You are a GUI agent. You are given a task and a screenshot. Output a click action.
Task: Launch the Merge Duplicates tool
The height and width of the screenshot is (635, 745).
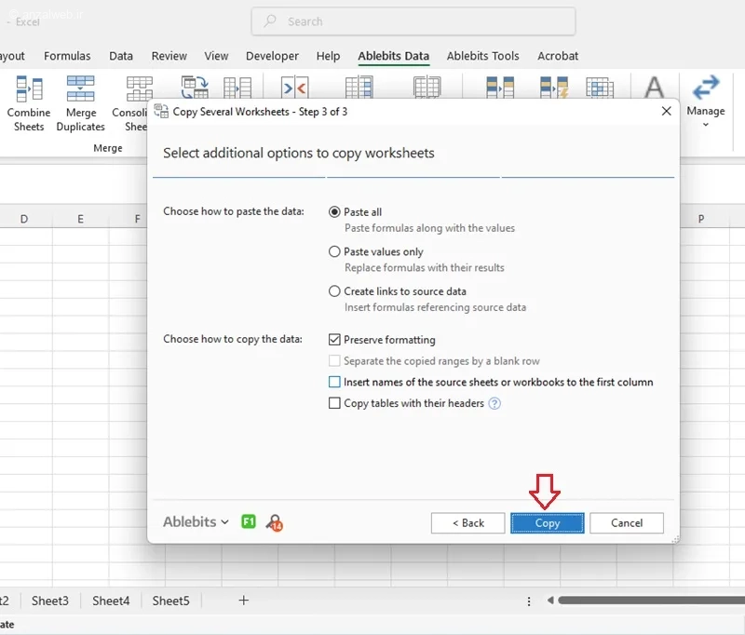80,104
